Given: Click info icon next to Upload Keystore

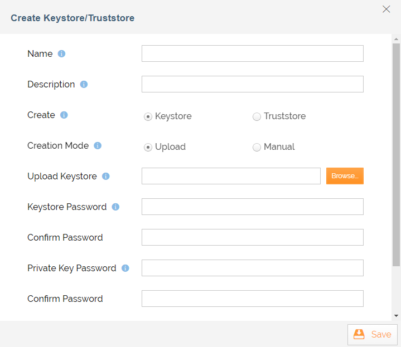Looking at the screenshot, I should [106, 177].
